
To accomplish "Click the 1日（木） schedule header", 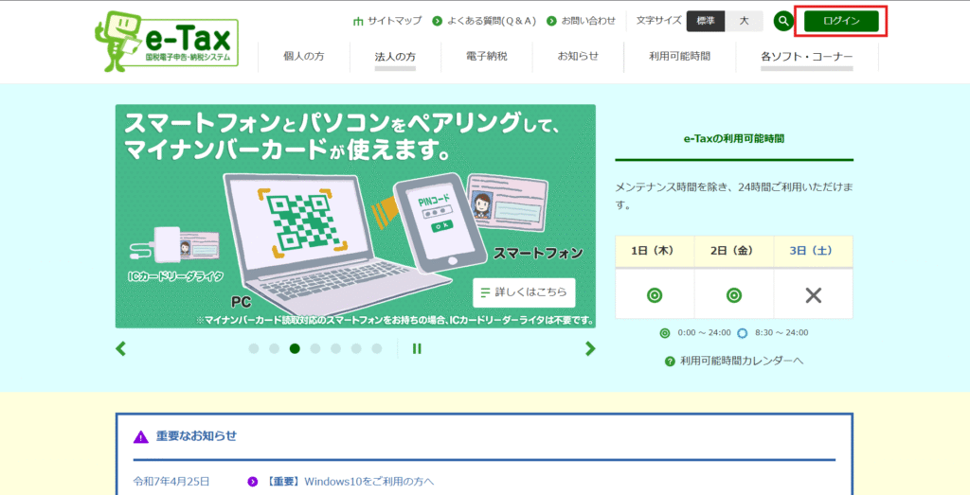I will [x=655, y=251].
